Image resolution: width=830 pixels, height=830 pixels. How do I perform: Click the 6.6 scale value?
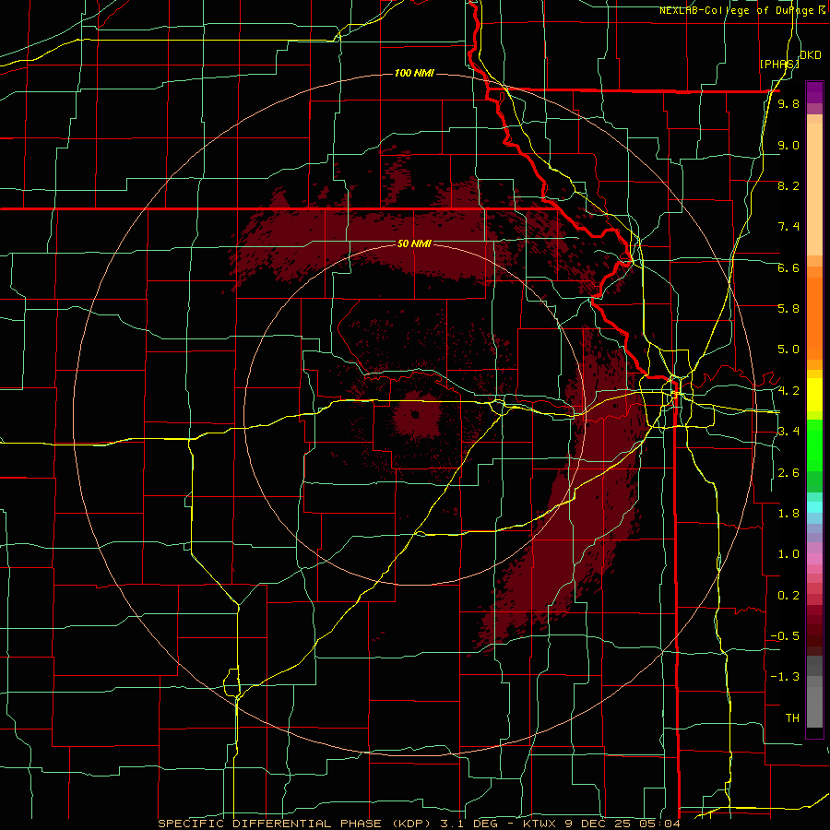click(x=788, y=267)
